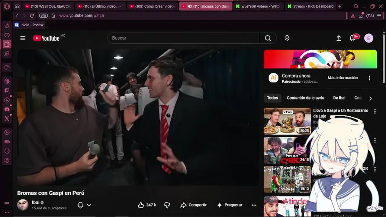Open WhatsApp in the sidebar

(x=7, y=100)
